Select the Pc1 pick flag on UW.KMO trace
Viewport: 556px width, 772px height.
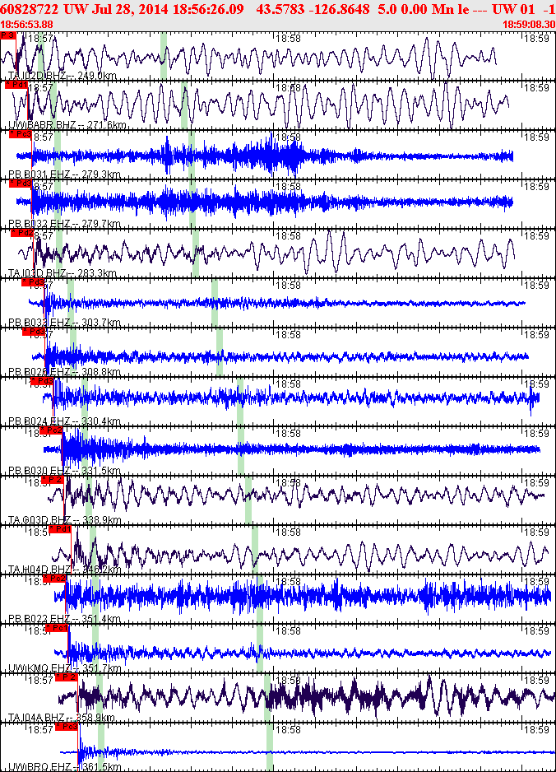click(57, 628)
